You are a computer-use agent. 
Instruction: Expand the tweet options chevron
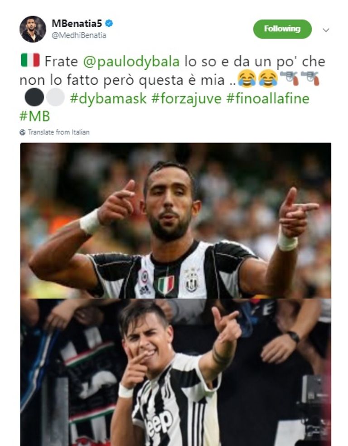tap(326, 30)
